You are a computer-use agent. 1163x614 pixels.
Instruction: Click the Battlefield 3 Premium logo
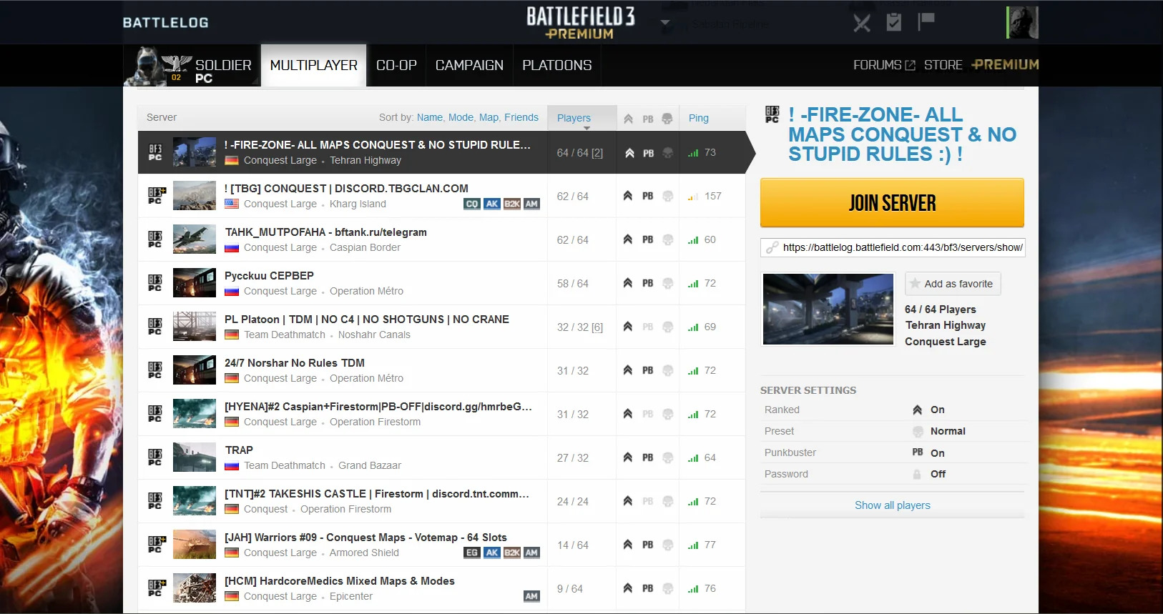pyautogui.click(x=580, y=22)
